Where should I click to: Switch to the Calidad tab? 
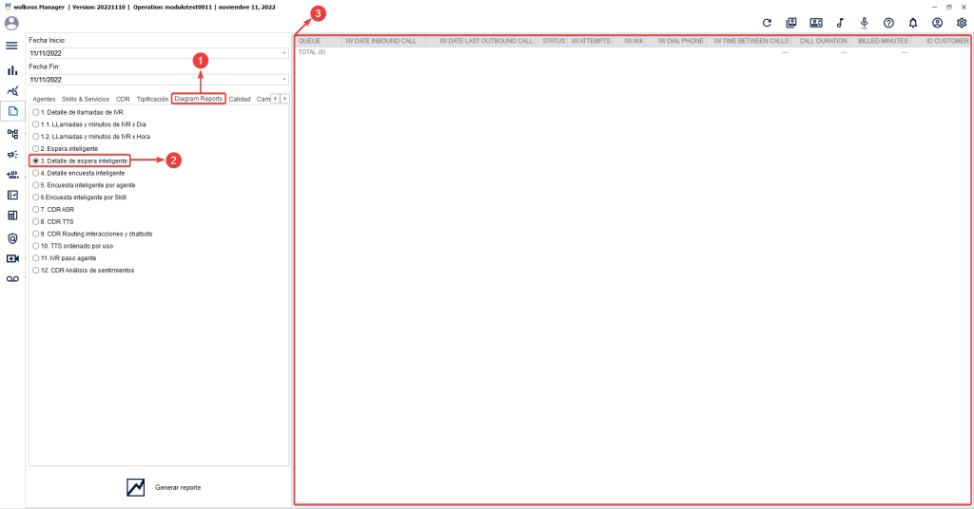coord(239,99)
